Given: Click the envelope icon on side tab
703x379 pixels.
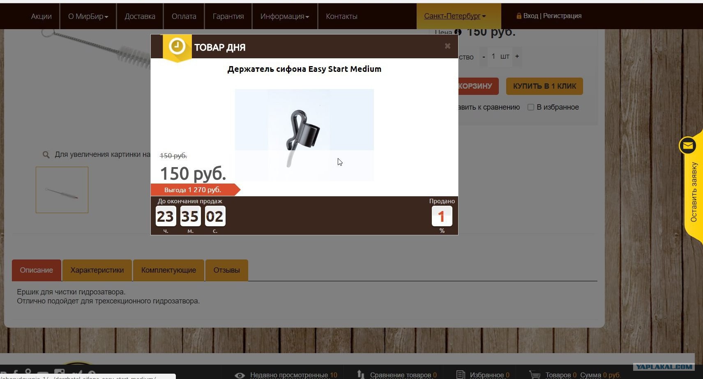Looking at the screenshot, I should click(687, 145).
